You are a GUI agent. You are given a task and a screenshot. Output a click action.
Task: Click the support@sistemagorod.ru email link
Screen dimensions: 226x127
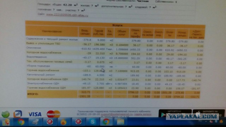[x=117, y=114]
